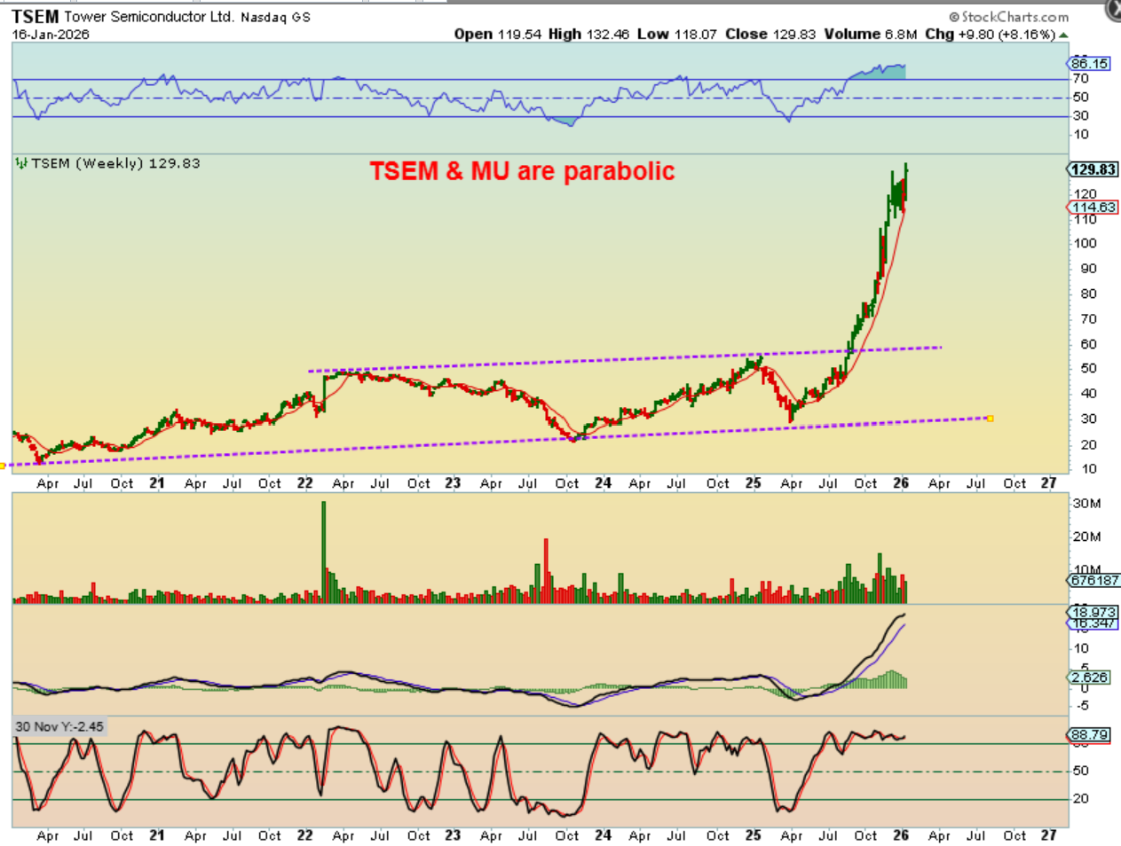
Task: Click year 26 on the price chart time axis
Action: (901, 483)
